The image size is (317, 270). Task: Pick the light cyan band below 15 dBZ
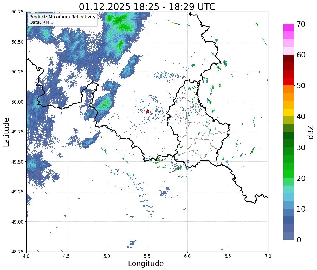289,197
